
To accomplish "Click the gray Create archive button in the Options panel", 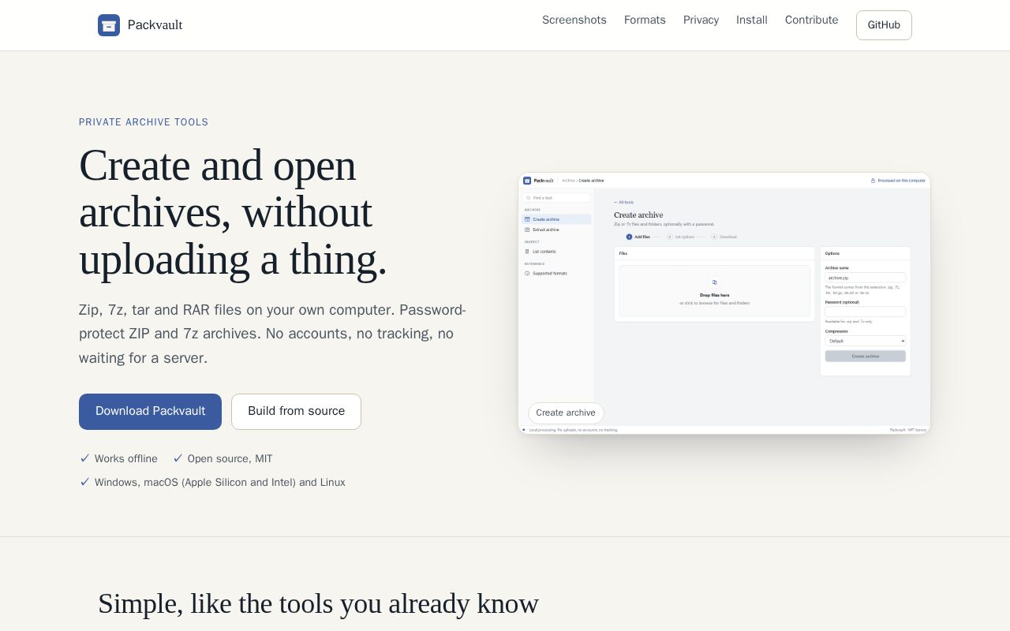I will 866,357.
